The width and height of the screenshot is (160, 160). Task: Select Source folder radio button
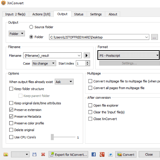(x=31, y=27)
